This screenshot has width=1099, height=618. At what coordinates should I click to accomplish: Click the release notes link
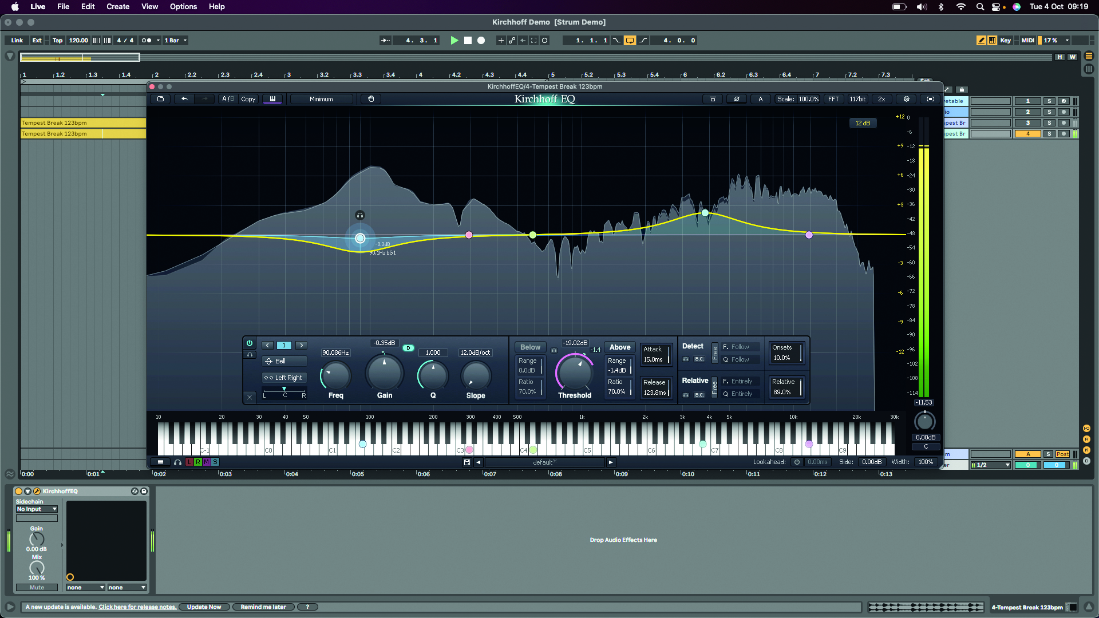point(137,607)
